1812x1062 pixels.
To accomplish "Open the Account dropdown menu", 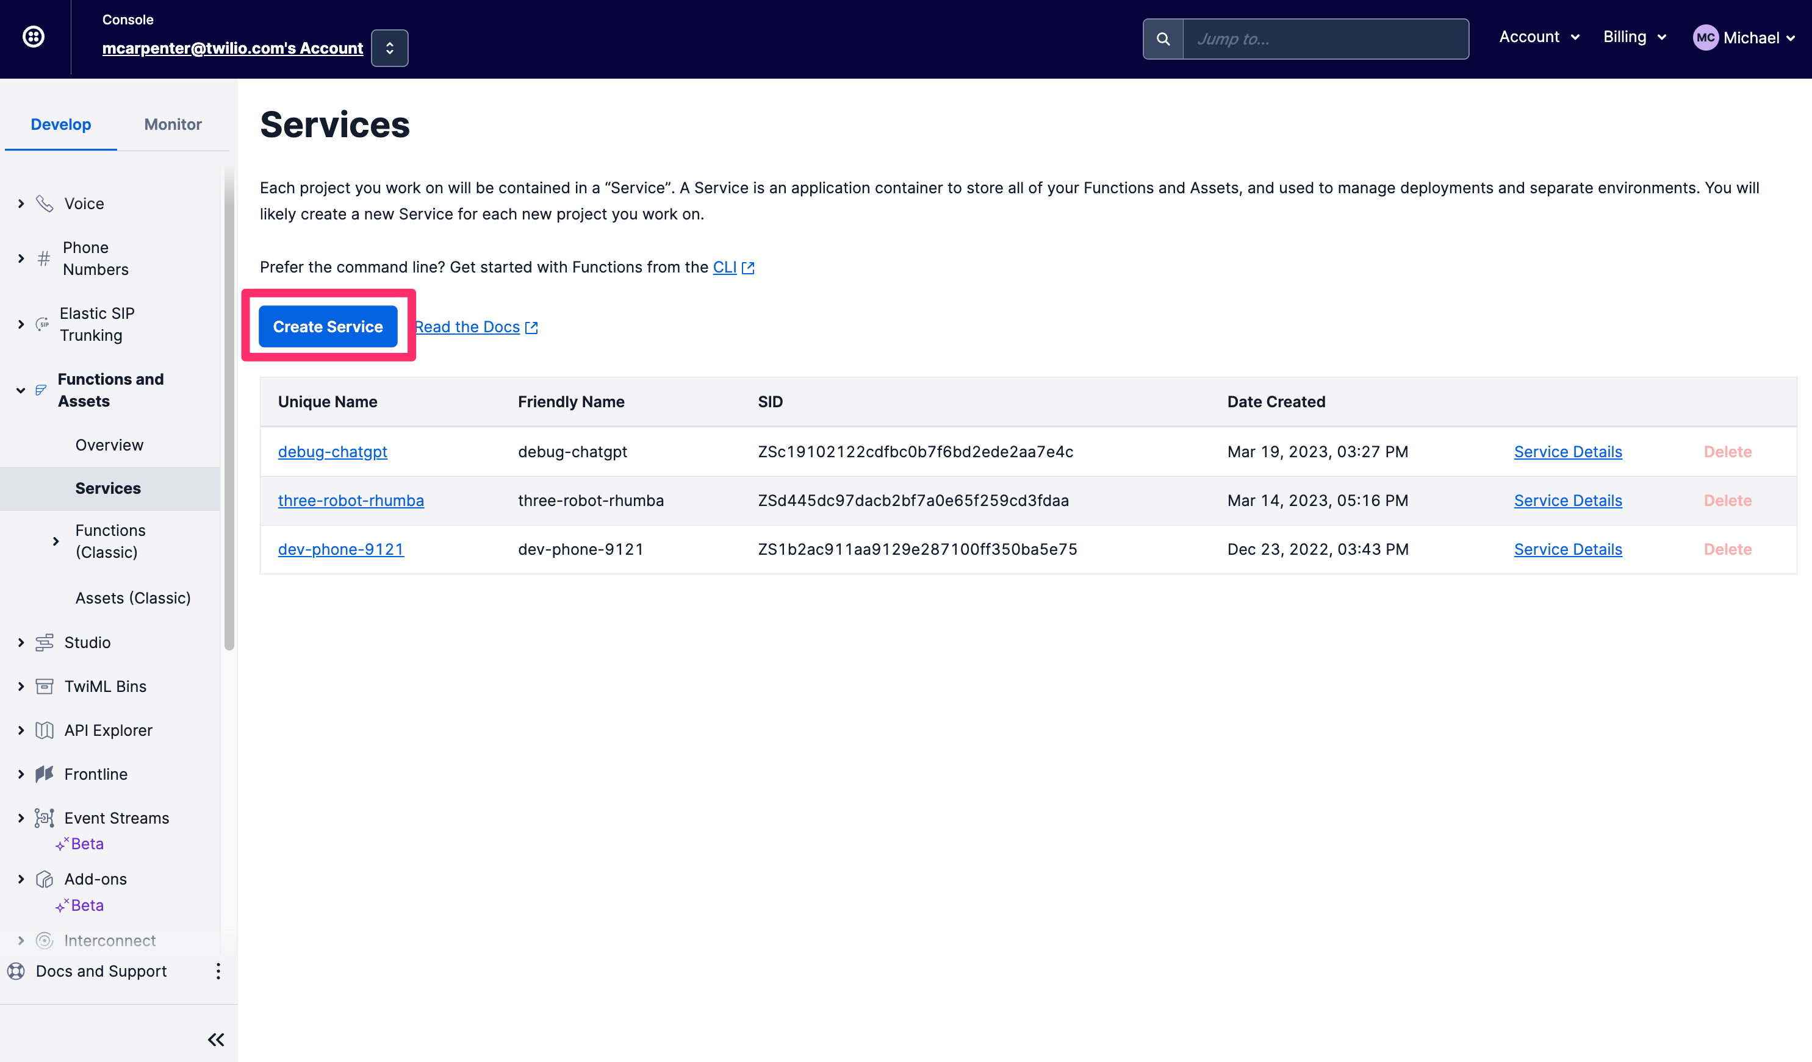I will [x=1539, y=37].
